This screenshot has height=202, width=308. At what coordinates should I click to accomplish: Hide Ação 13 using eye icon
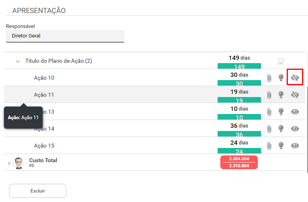pyautogui.click(x=295, y=112)
